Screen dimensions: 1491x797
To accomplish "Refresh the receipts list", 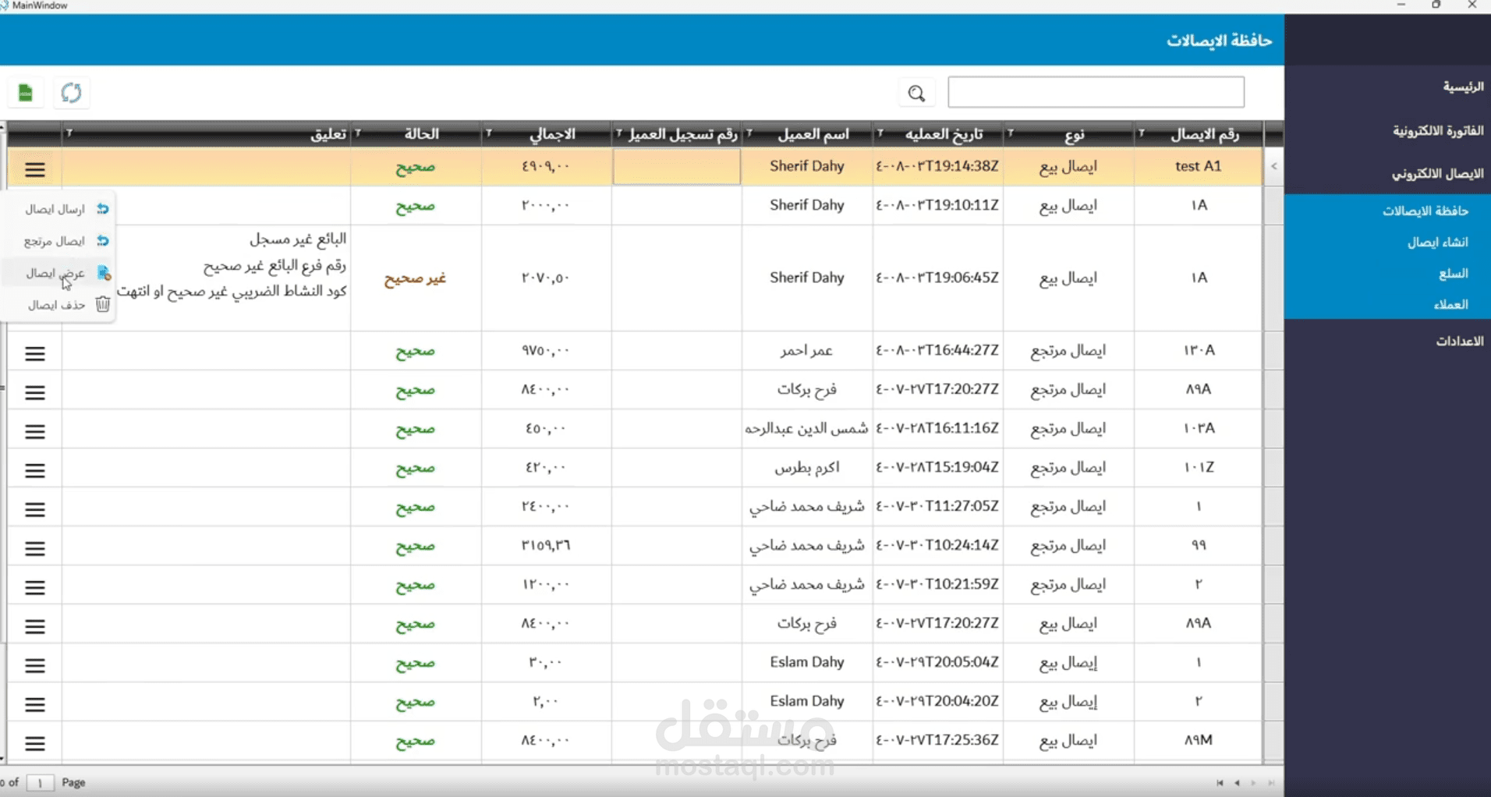I will pyautogui.click(x=71, y=93).
